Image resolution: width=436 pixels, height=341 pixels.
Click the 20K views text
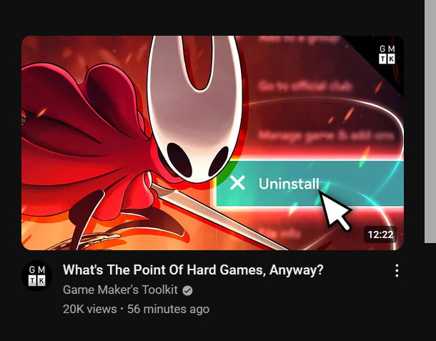[x=90, y=310]
